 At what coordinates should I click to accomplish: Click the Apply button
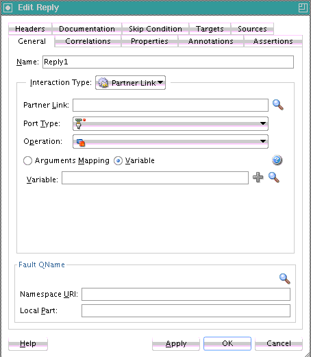[x=176, y=343]
